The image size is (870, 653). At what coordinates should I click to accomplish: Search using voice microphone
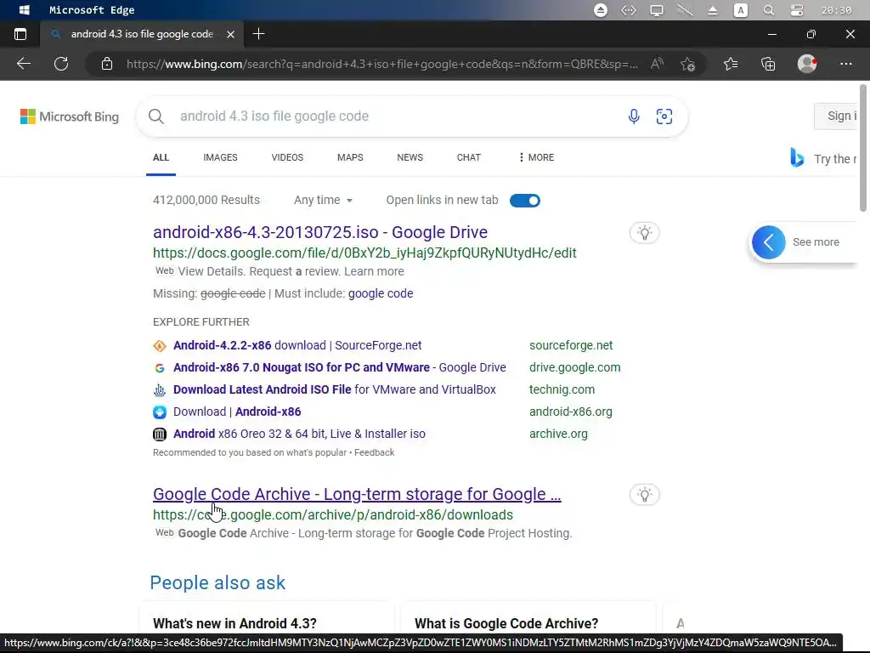pyautogui.click(x=634, y=116)
